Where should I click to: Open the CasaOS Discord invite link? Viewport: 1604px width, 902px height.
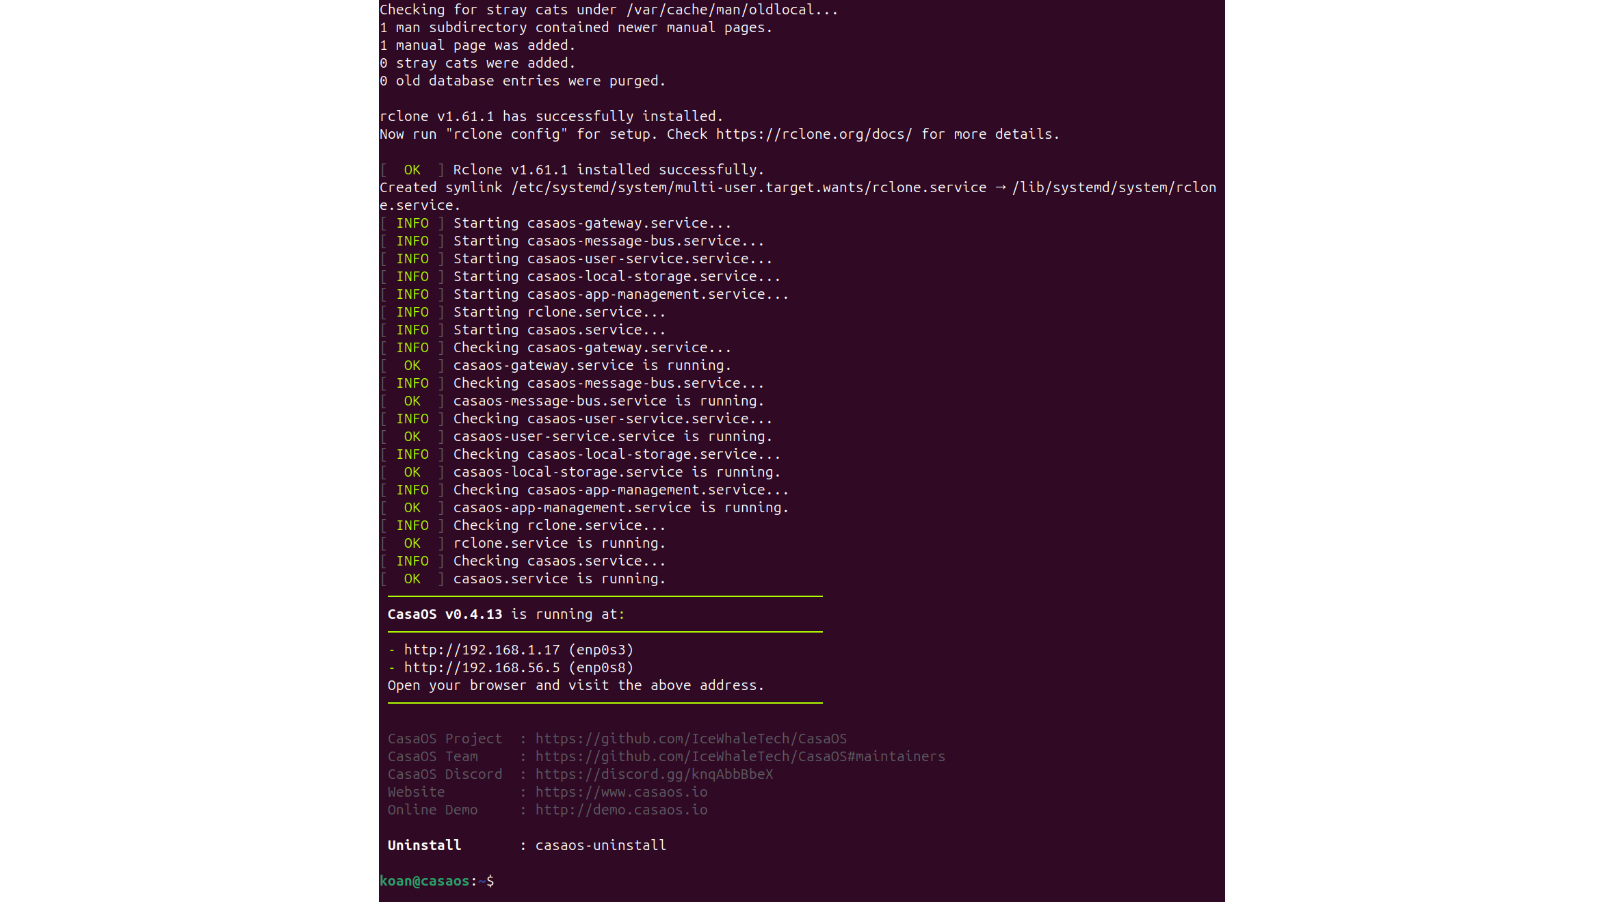tap(653, 774)
